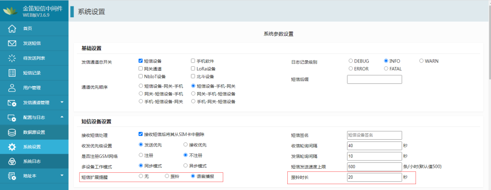Choose 振铃 for 短信扩展提醒
This screenshot has width=491, height=190.
pyautogui.click(x=167, y=176)
